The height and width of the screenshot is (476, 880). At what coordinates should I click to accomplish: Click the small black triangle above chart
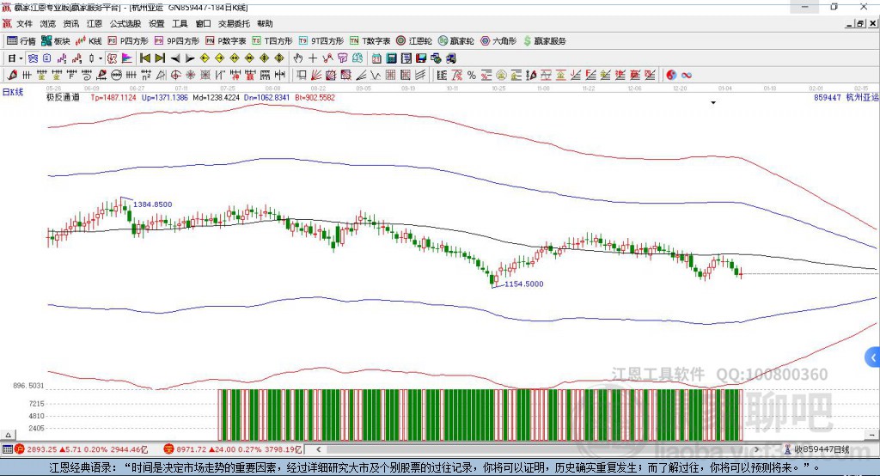pyautogui.click(x=713, y=103)
